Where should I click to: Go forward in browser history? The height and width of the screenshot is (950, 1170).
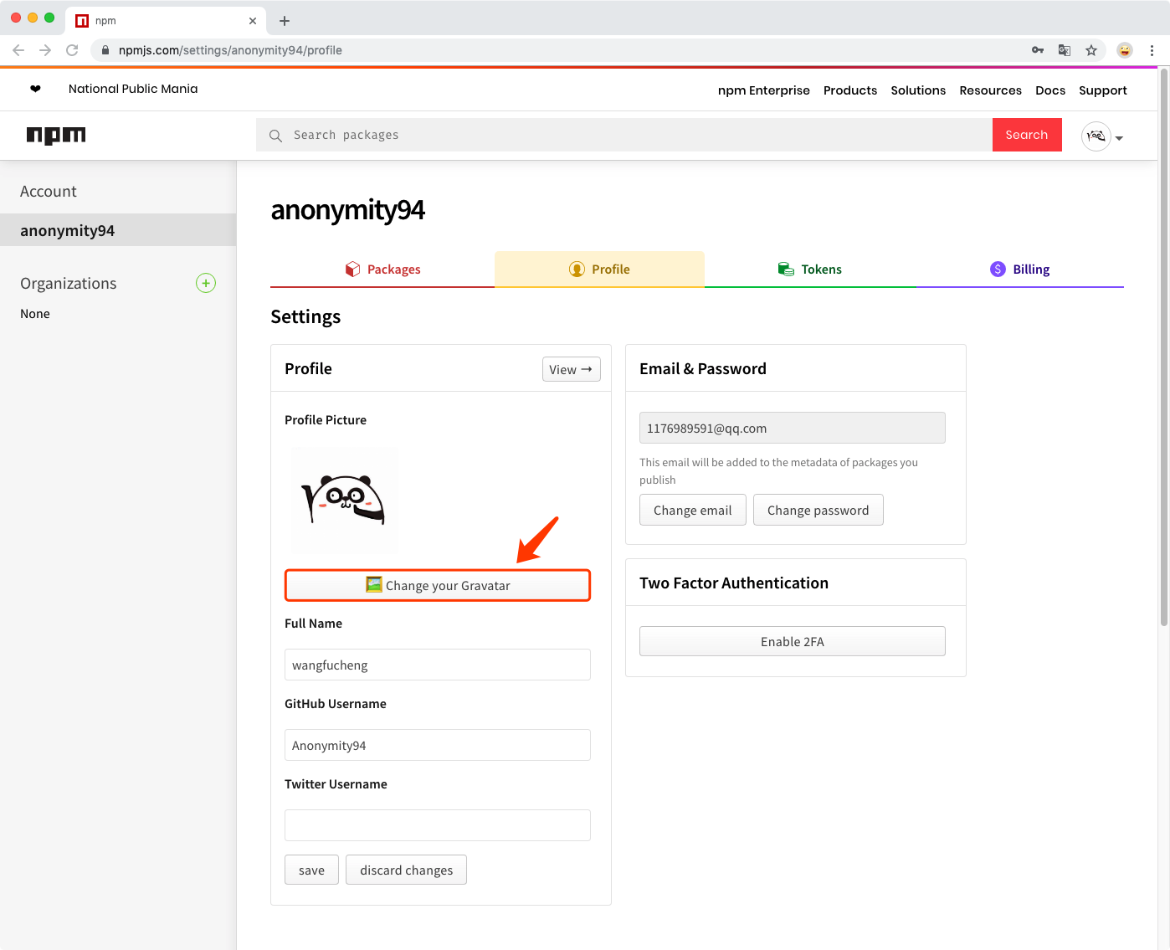pos(45,50)
